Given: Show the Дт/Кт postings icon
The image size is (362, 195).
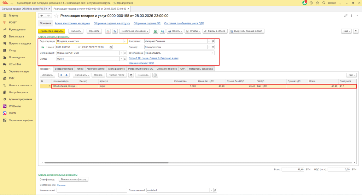Looking at the screenshot, I should pos(108,31).
